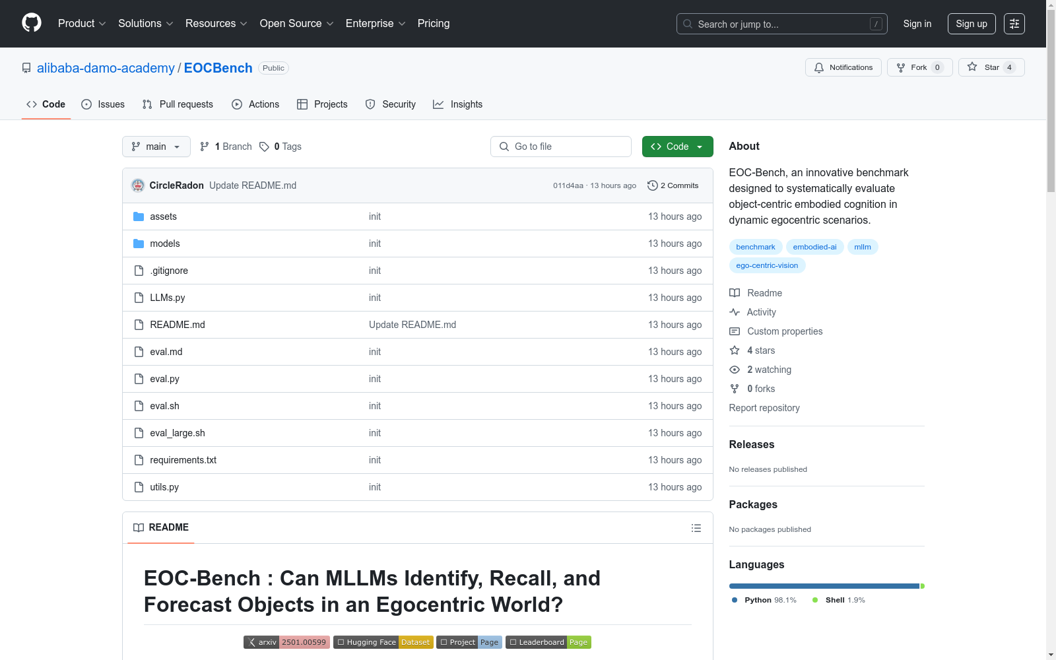Viewport: 1056px width, 660px height.
Task: Click the commit history clock icon
Action: coord(653,185)
